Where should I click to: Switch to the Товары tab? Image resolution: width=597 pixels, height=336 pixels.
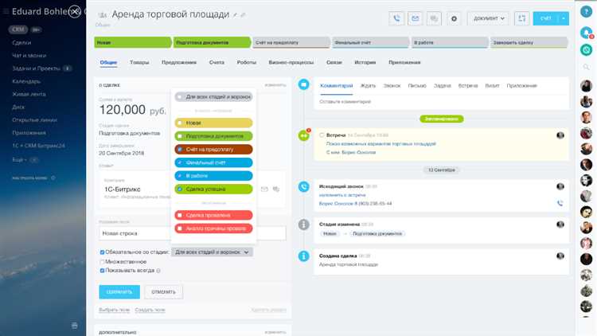139,62
